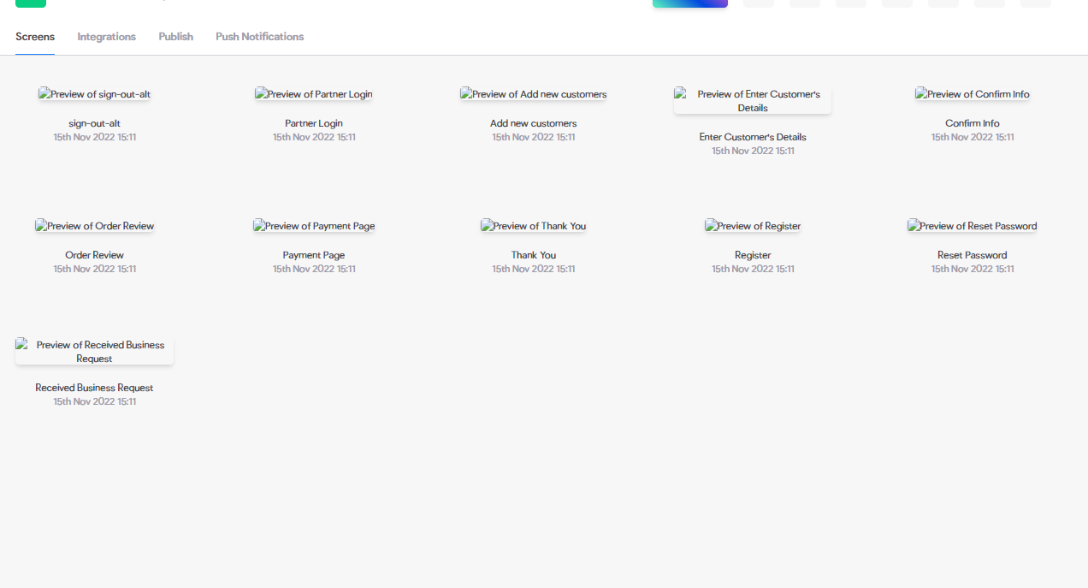This screenshot has height=588, width=1088.
Task: Open the Thank You preview thumbnail
Action: click(x=534, y=226)
